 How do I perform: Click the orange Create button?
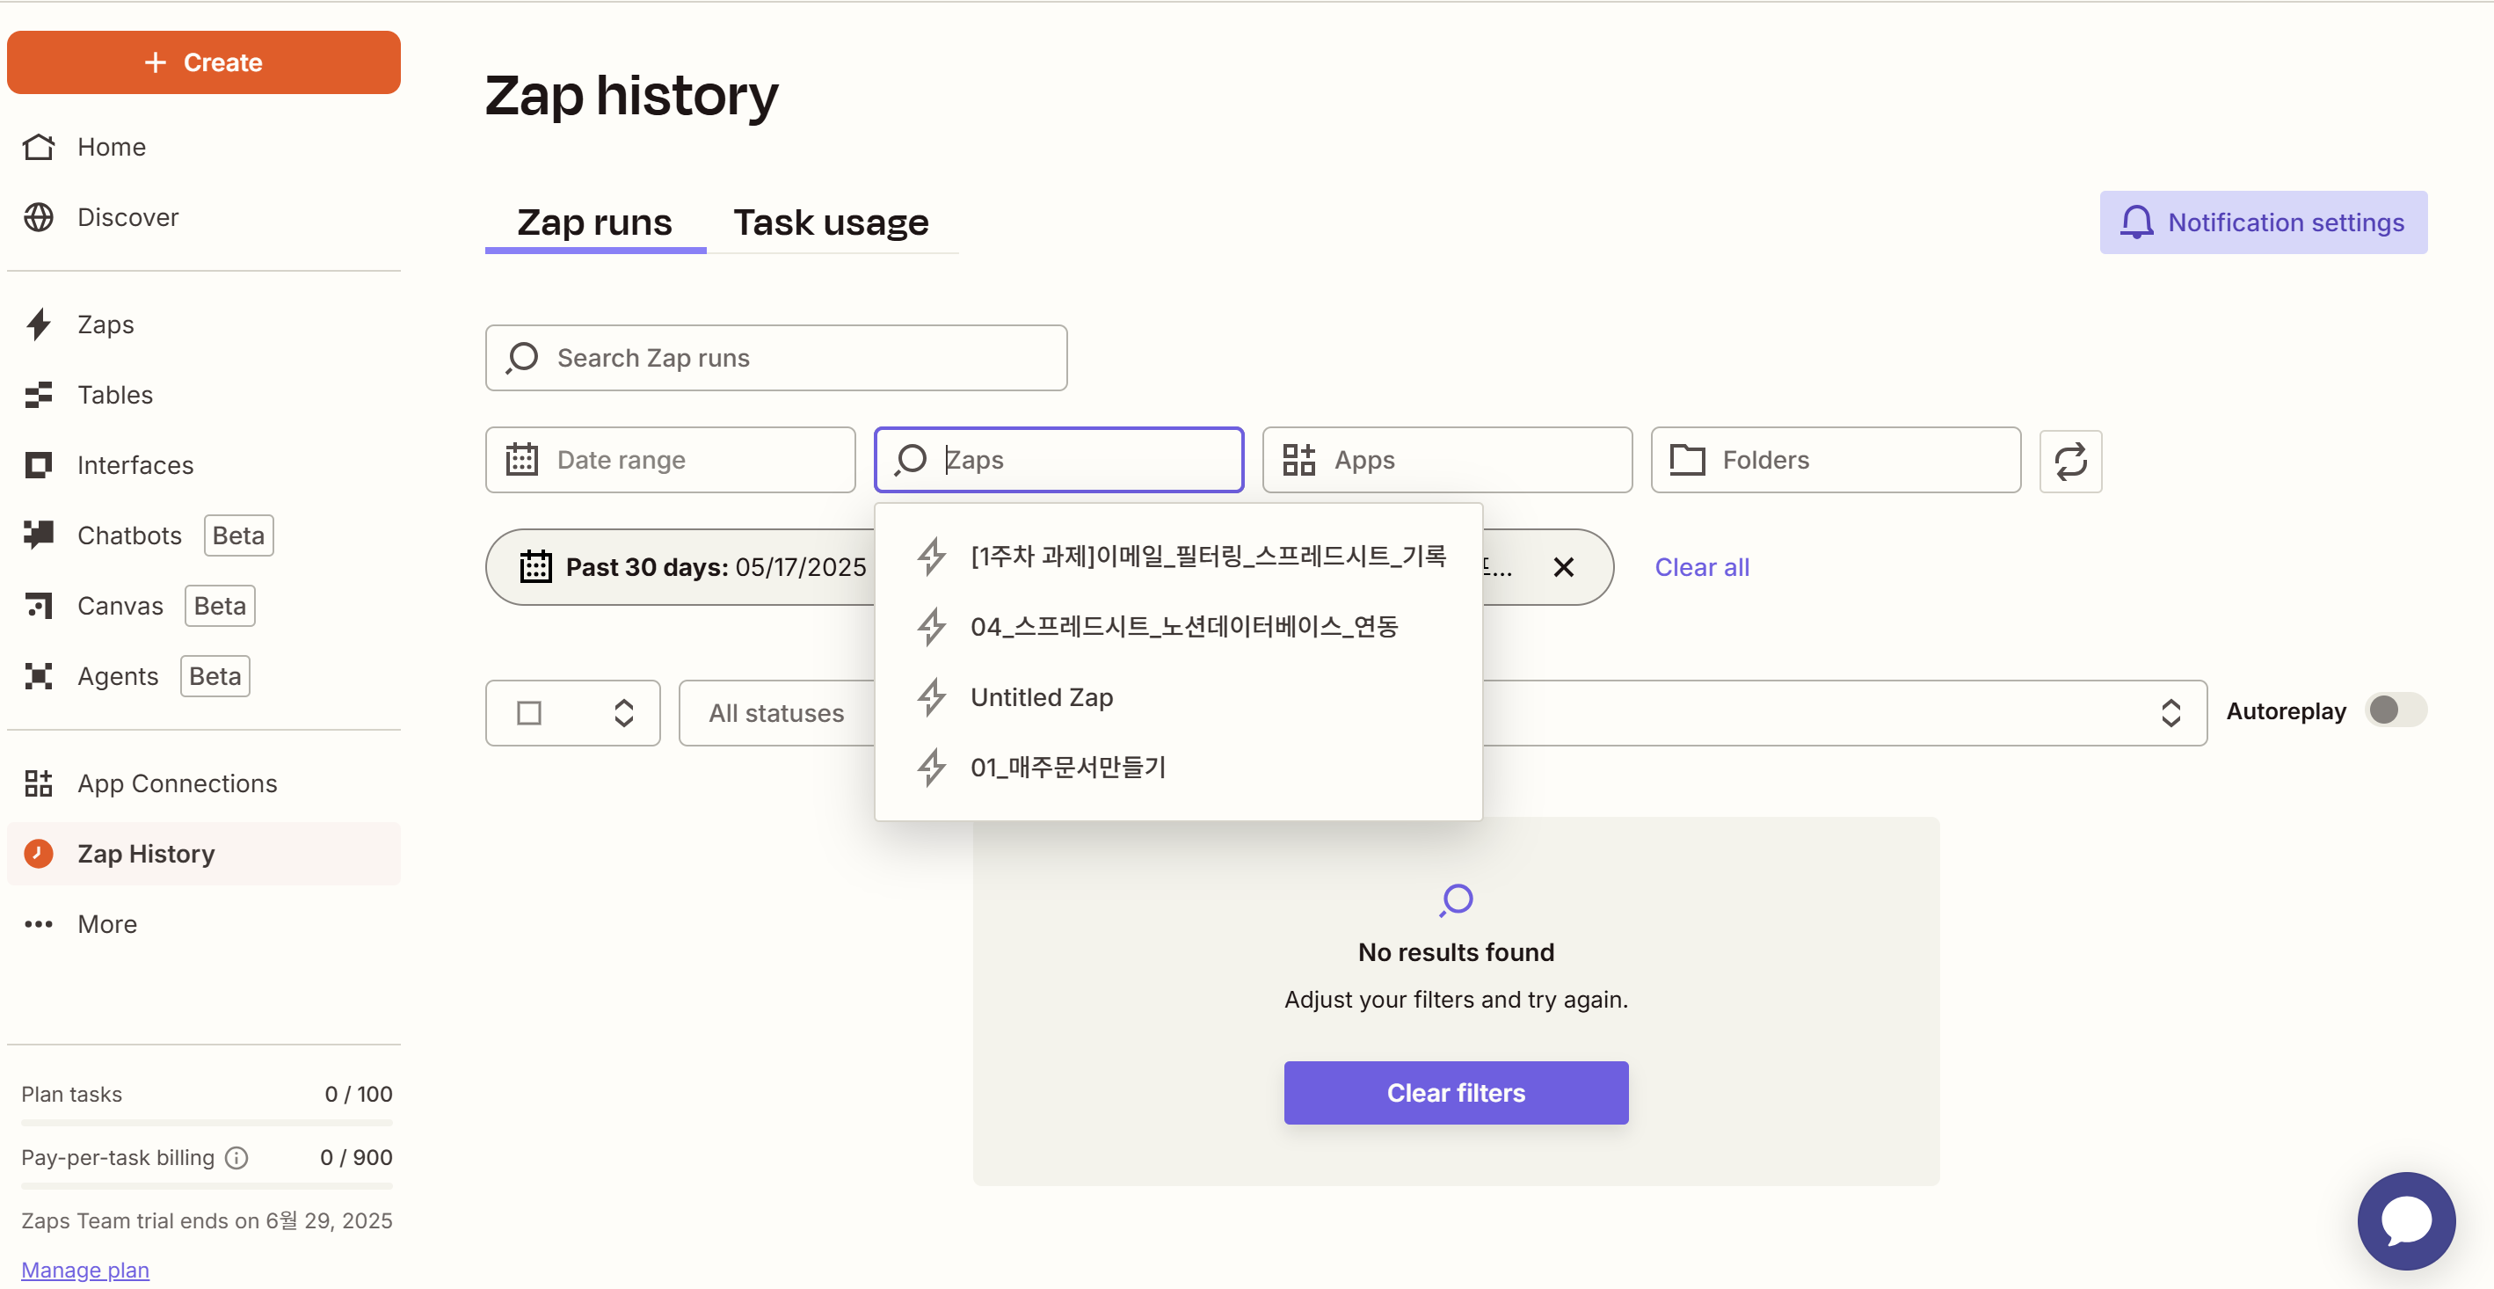(x=203, y=62)
